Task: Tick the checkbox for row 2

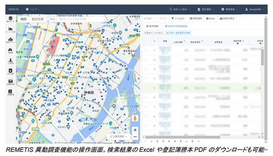Action: 146,60
